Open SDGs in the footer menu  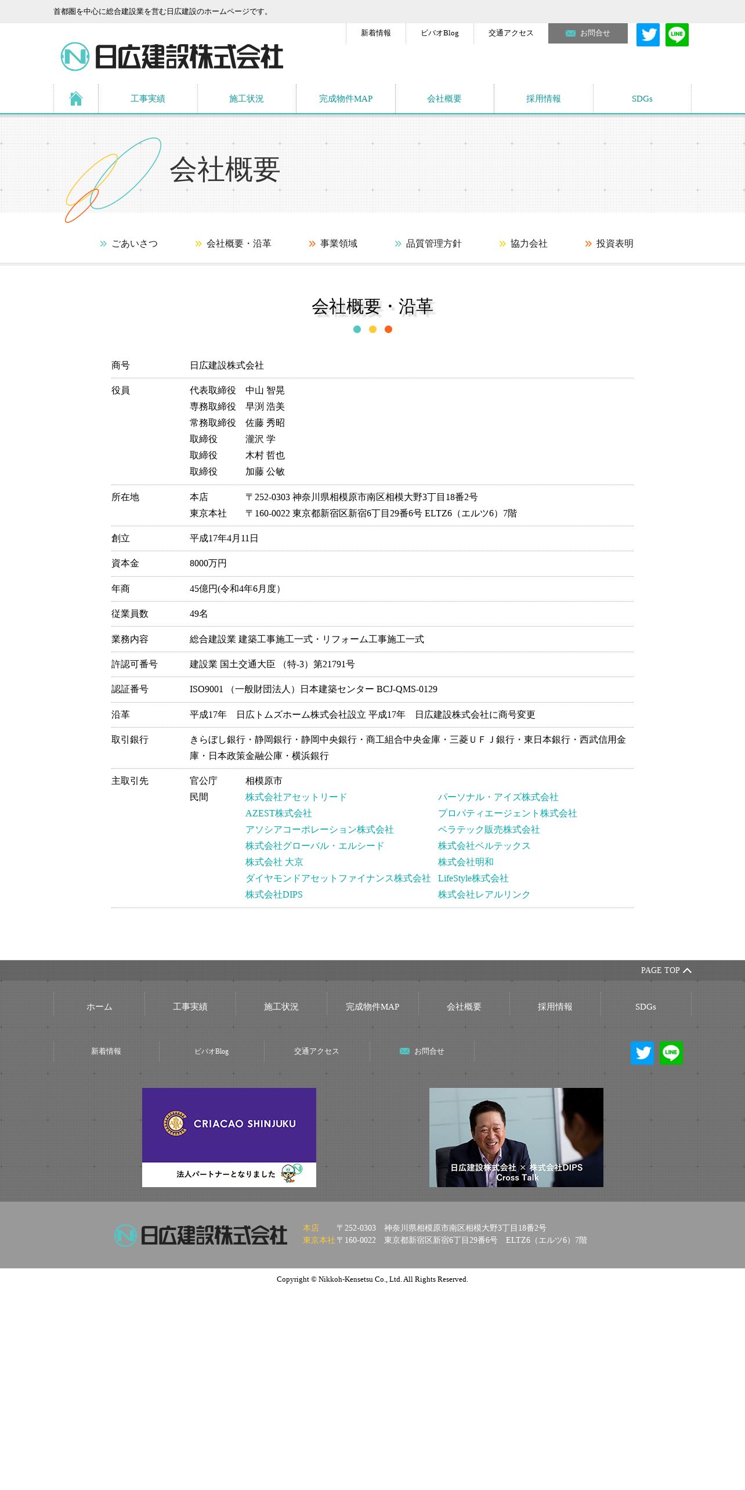646,1007
